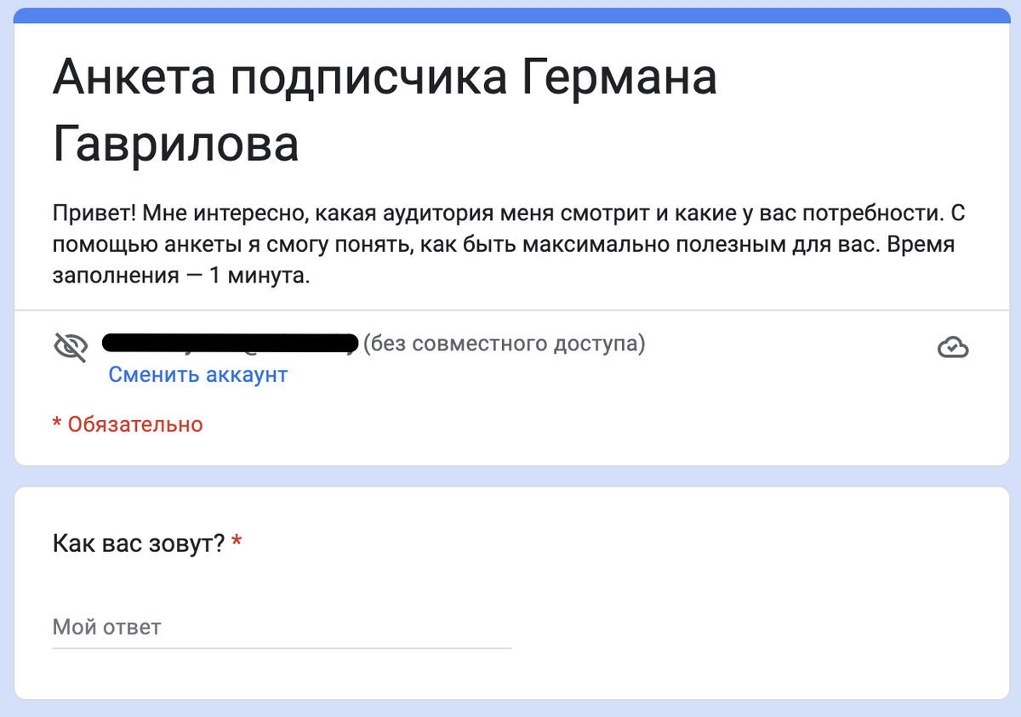Click the red asterisk beside Как вас зовут?

click(x=237, y=540)
